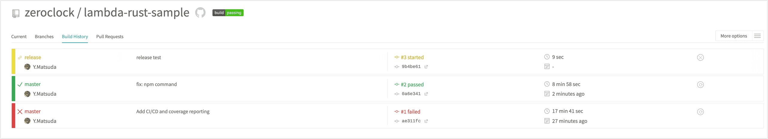Open build #2 passed link

click(x=412, y=85)
